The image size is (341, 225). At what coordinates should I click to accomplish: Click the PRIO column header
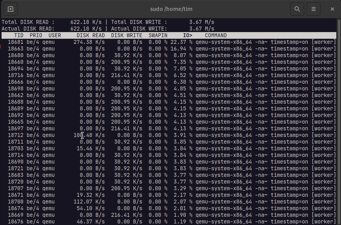(36, 36)
